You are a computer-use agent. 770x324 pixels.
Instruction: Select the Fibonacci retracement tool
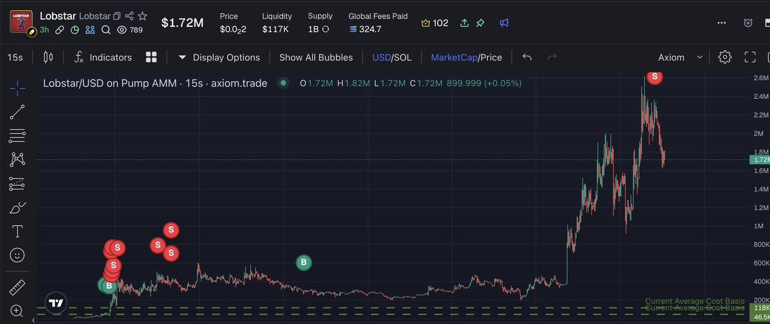point(17,135)
